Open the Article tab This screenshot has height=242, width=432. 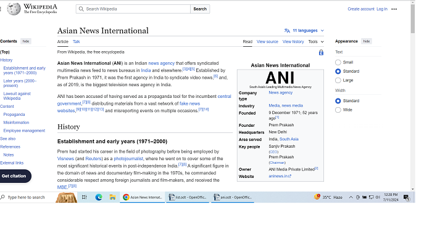click(x=62, y=41)
